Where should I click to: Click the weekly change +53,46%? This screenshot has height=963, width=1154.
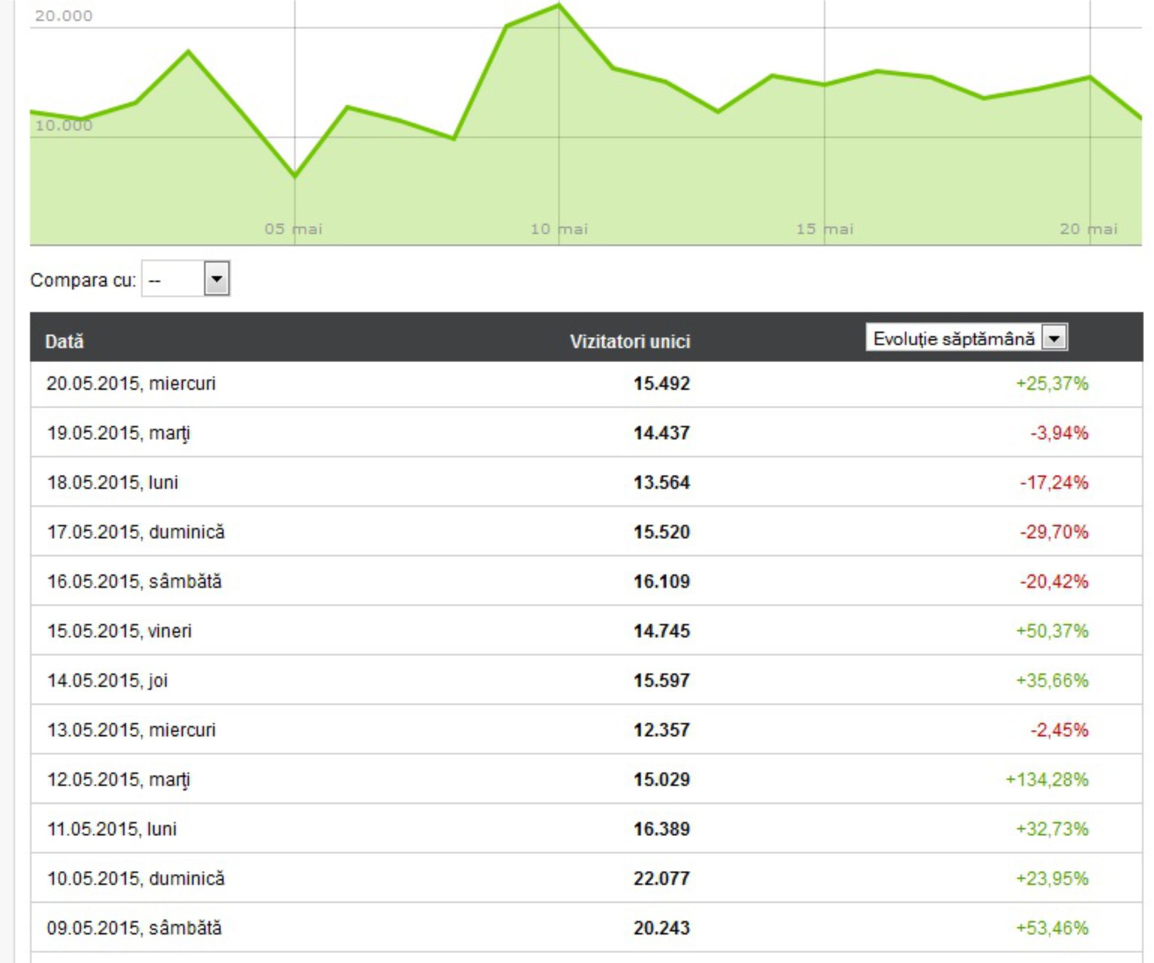[1052, 928]
